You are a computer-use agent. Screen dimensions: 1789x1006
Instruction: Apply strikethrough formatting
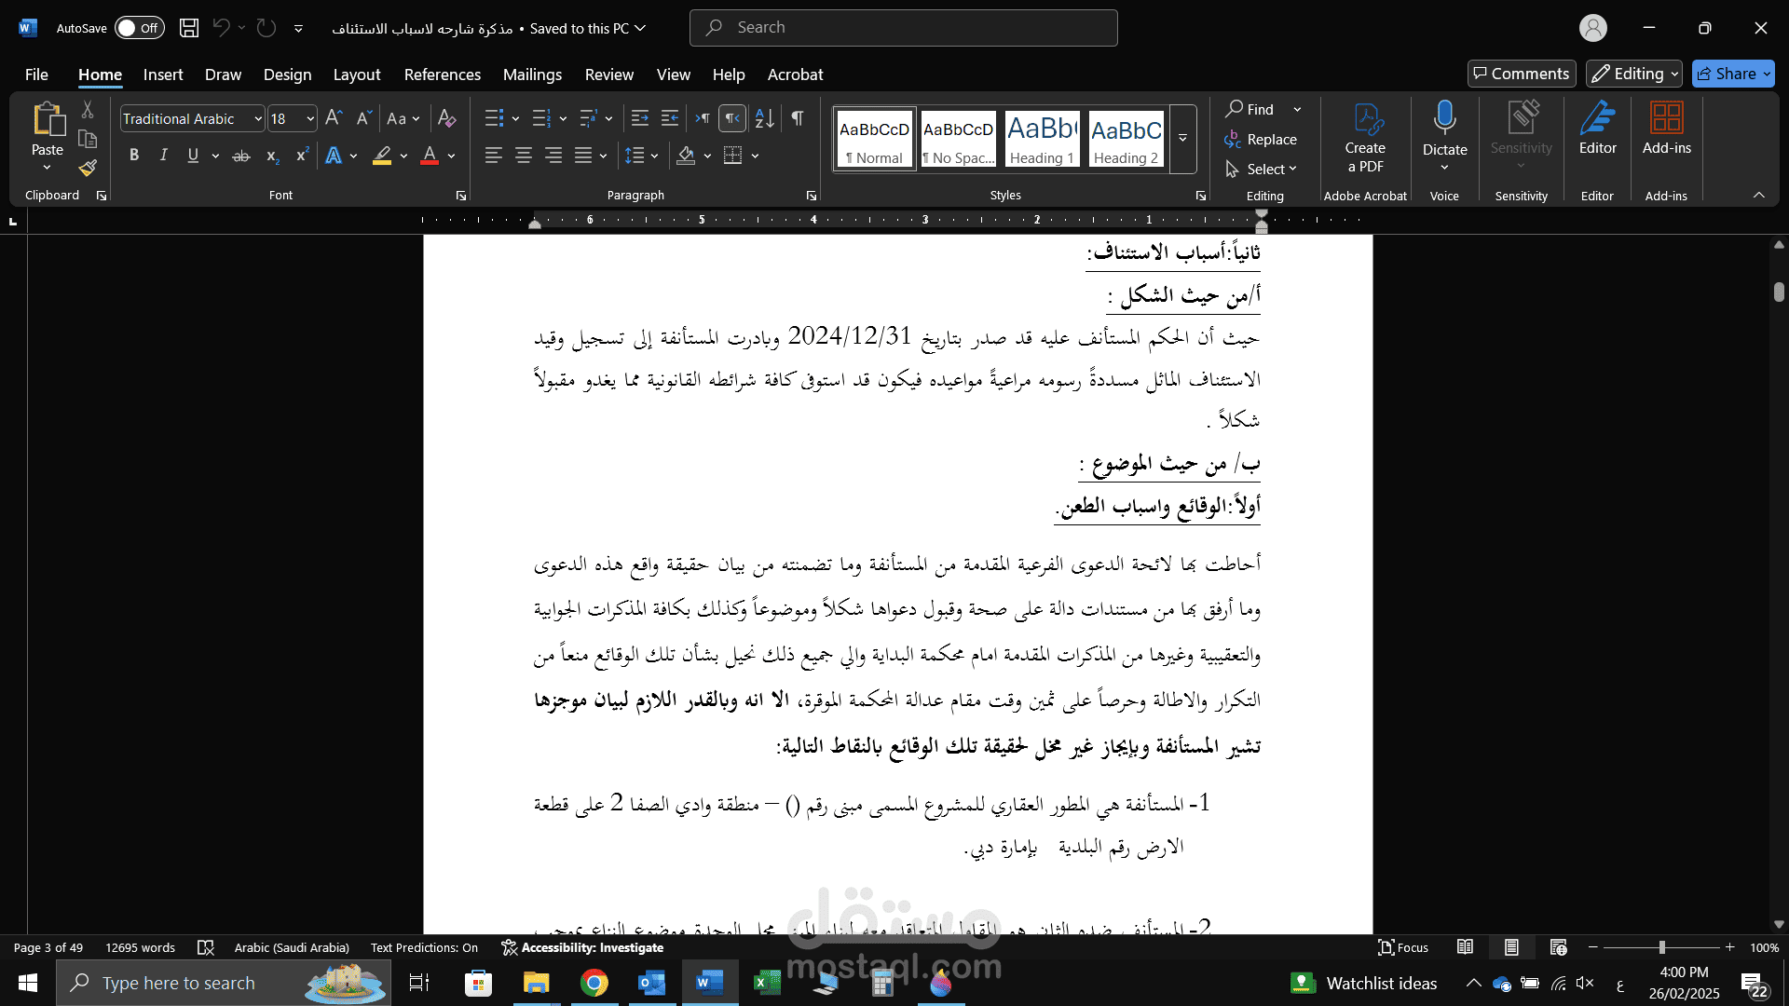pyautogui.click(x=241, y=156)
